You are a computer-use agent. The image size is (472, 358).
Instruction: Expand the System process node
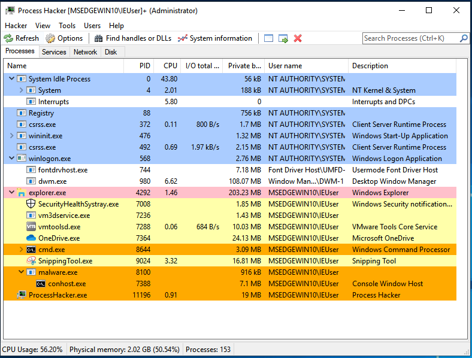[21, 90]
